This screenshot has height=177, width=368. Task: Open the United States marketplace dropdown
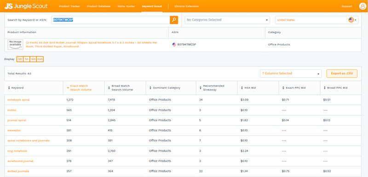point(316,20)
